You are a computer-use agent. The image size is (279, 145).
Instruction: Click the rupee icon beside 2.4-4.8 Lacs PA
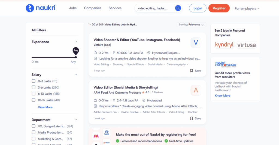pos(114,100)
